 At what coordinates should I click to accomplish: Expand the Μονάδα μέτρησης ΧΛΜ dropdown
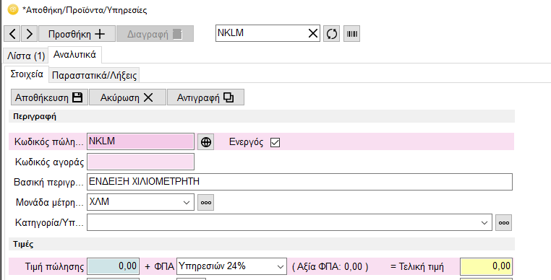(187, 203)
